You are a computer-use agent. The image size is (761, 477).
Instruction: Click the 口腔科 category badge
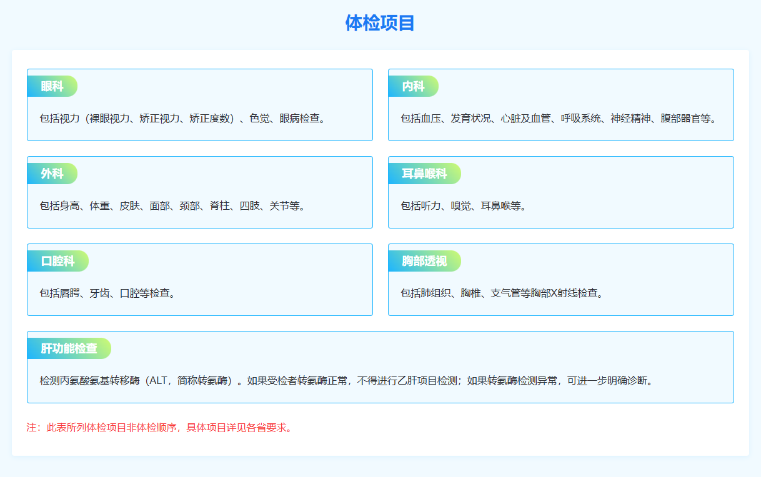coord(57,262)
